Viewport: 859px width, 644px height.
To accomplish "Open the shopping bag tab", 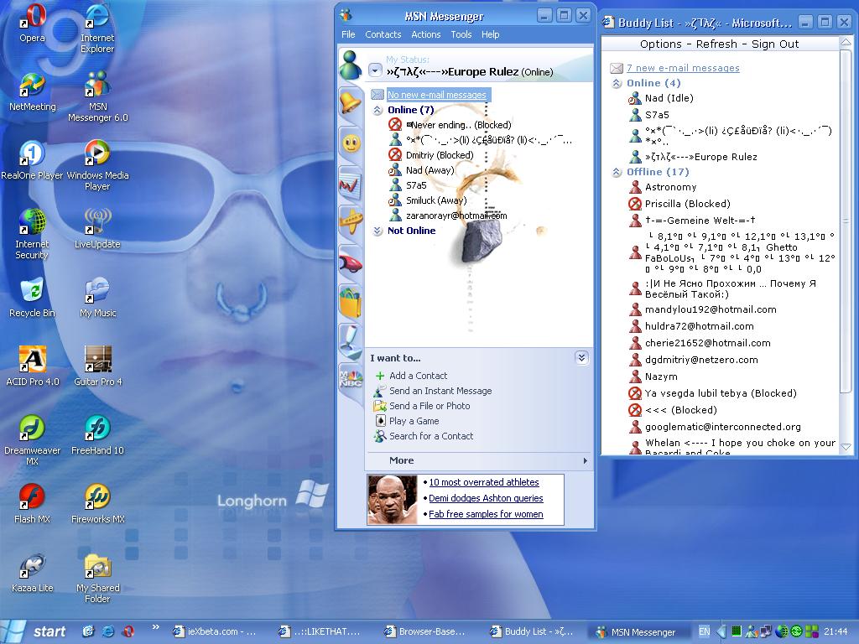I will click(350, 302).
